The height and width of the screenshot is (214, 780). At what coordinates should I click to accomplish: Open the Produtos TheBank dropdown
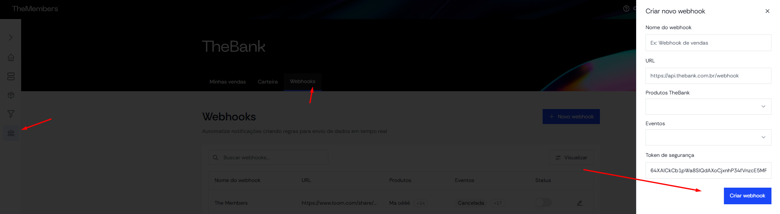click(x=708, y=107)
